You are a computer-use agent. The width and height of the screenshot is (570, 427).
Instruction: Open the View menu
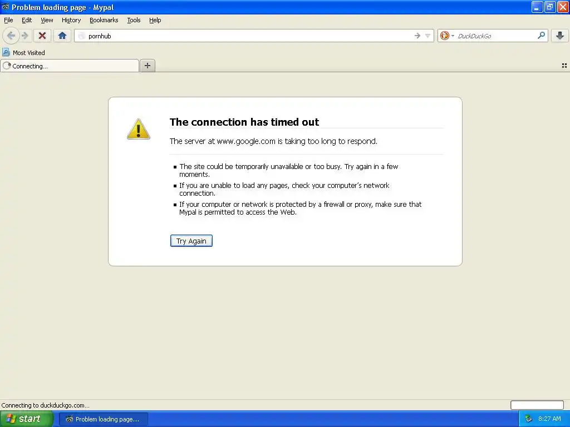click(x=47, y=20)
